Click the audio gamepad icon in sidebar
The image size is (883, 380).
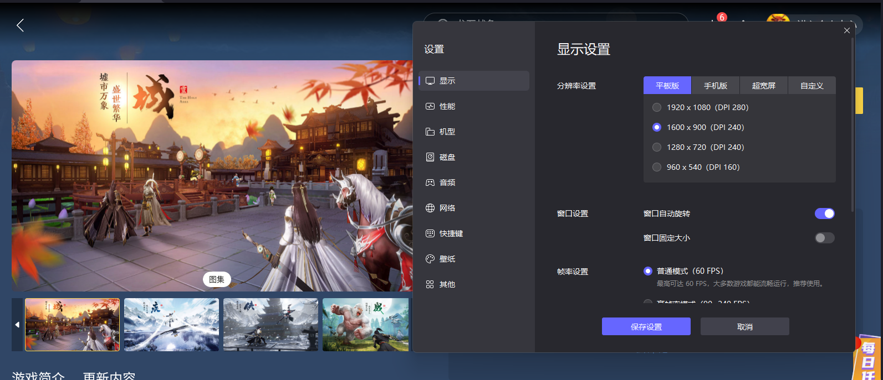[x=430, y=183]
